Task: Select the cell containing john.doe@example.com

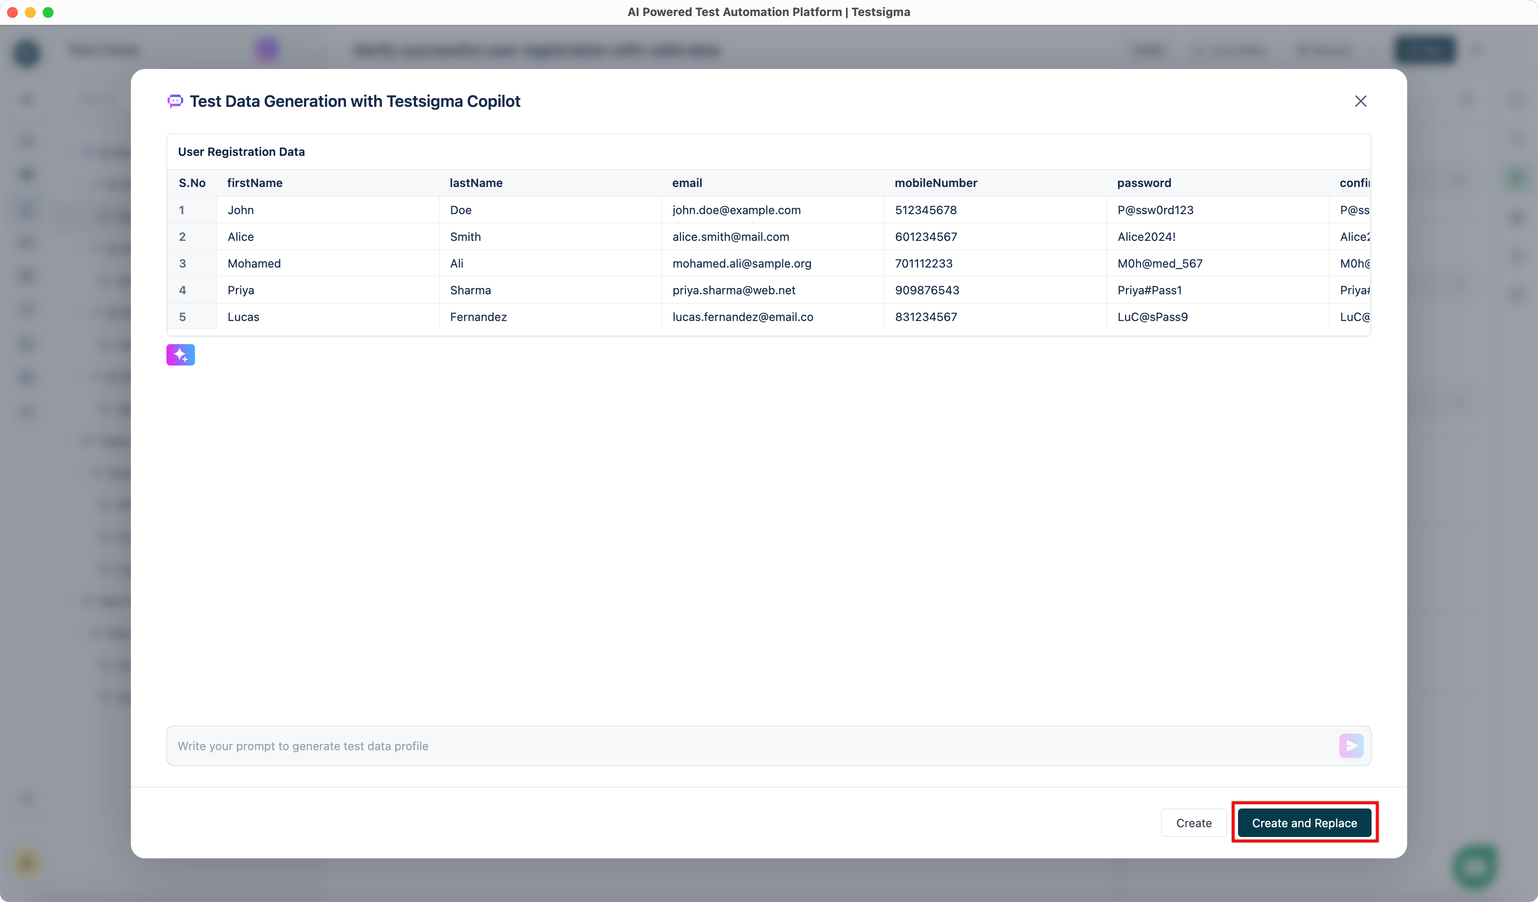Action: [x=736, y=210]
